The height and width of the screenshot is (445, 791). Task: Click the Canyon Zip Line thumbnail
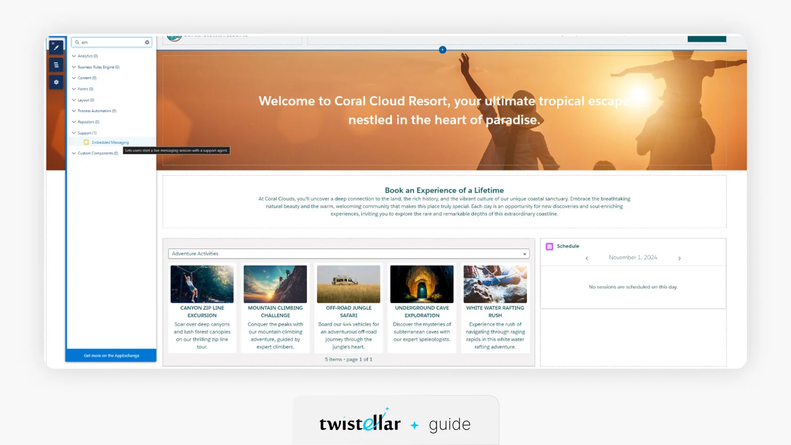tap(202, 284)
